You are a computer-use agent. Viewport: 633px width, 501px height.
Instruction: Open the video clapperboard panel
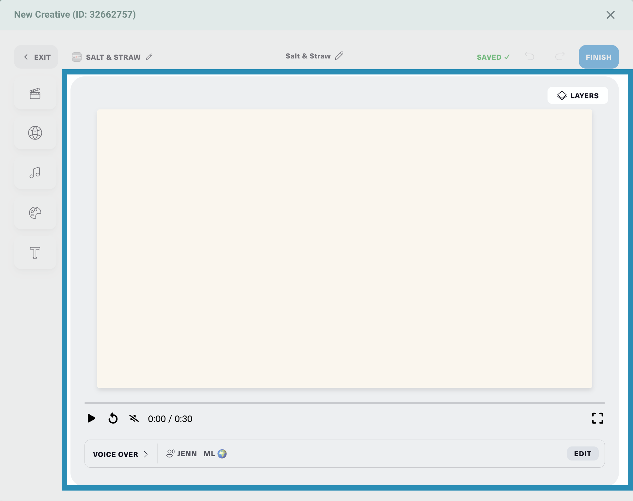(35, 94)
